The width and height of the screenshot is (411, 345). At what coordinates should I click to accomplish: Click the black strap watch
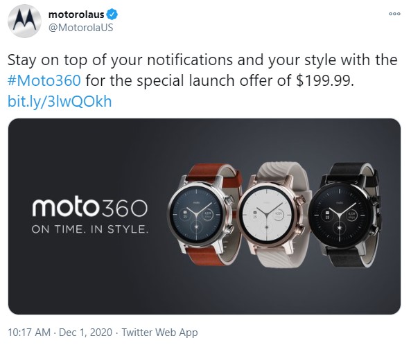coord(346,215)
